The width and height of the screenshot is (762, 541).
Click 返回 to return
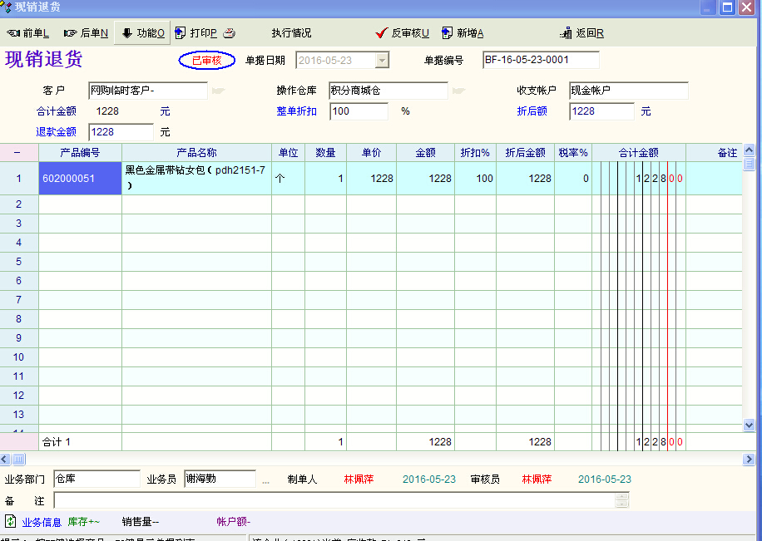tap(582, 33)
